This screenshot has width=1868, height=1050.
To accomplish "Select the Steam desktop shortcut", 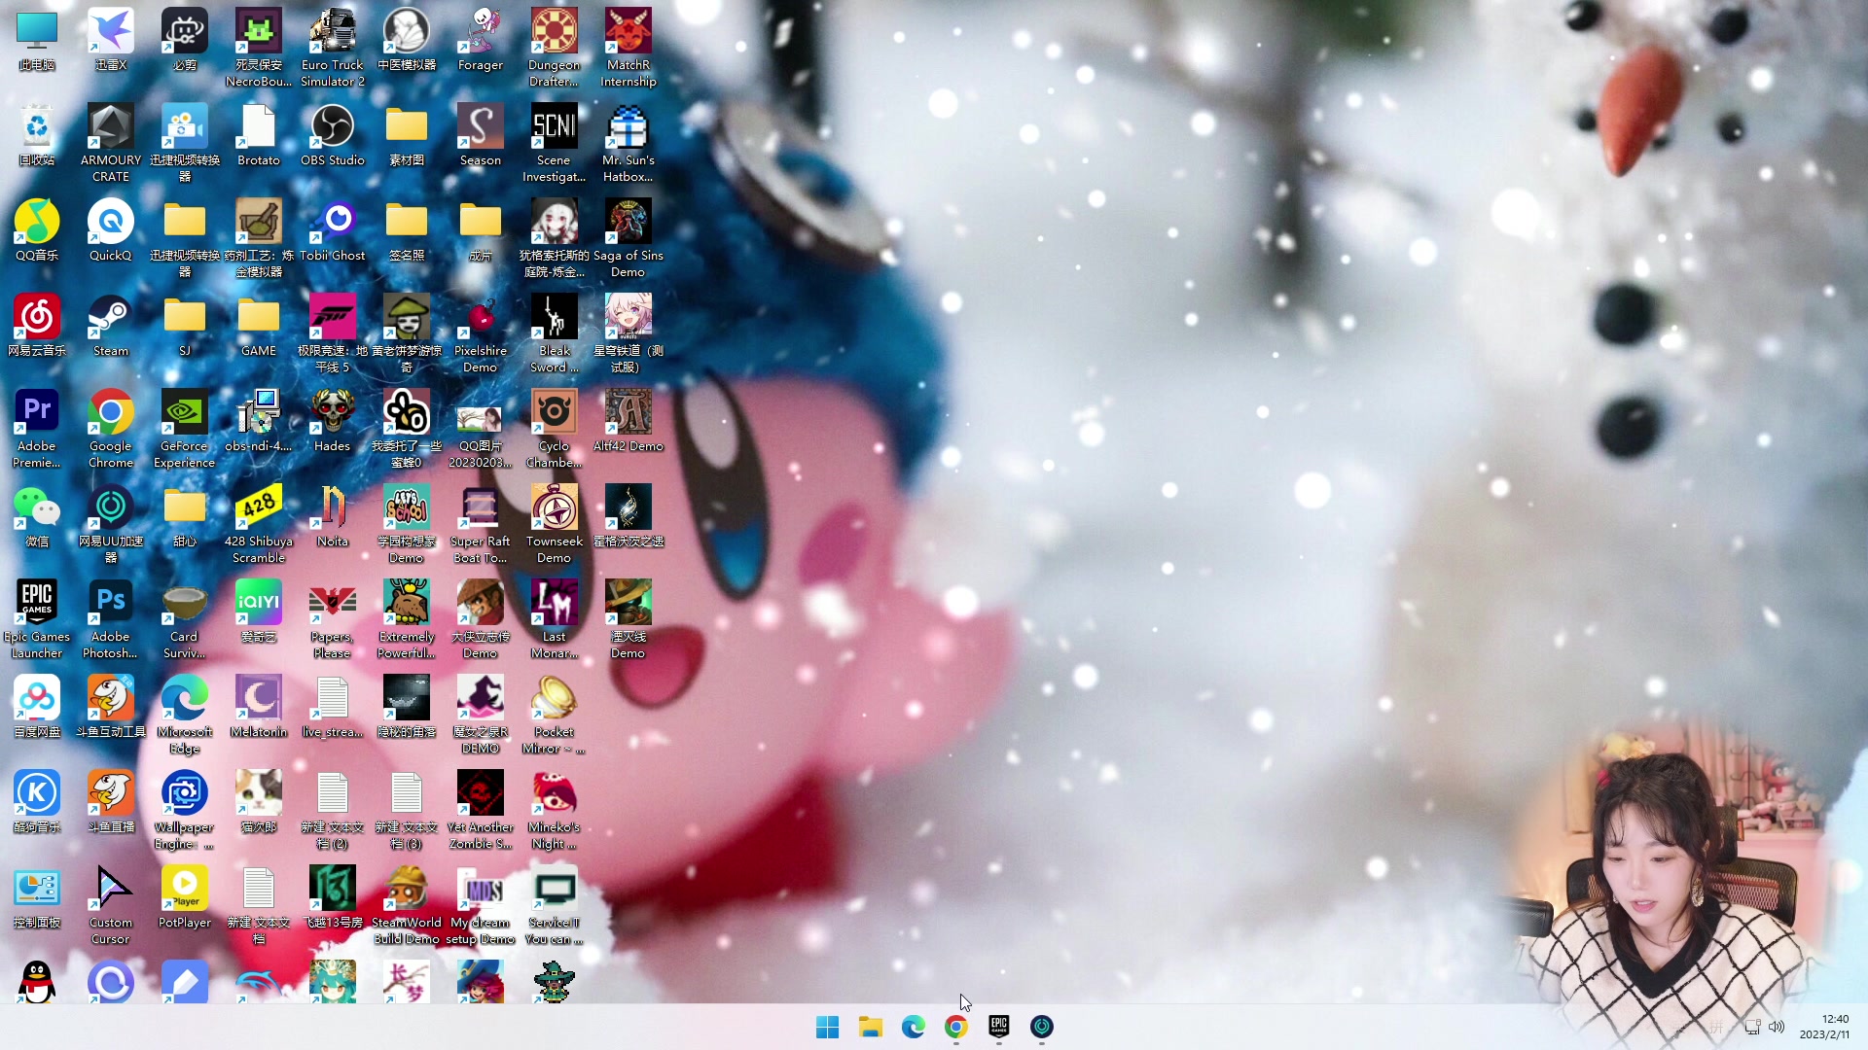I will pos(111,327).
